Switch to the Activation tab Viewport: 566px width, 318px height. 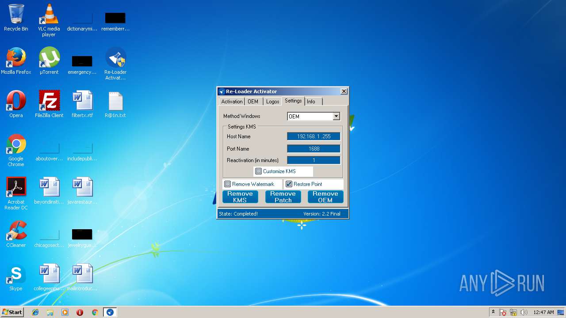(x=232, y=102)
